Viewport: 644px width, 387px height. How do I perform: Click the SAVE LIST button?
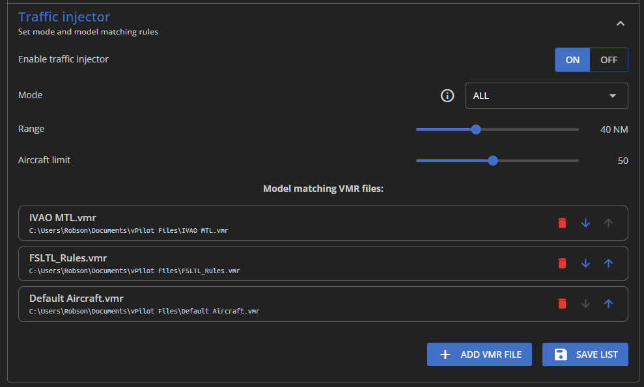(x=585, y=354)
